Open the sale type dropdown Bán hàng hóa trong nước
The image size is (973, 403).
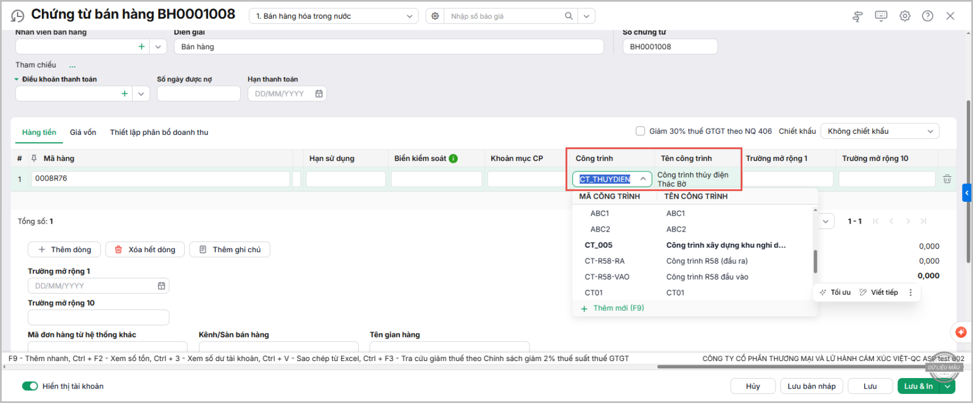click(334, 16)
